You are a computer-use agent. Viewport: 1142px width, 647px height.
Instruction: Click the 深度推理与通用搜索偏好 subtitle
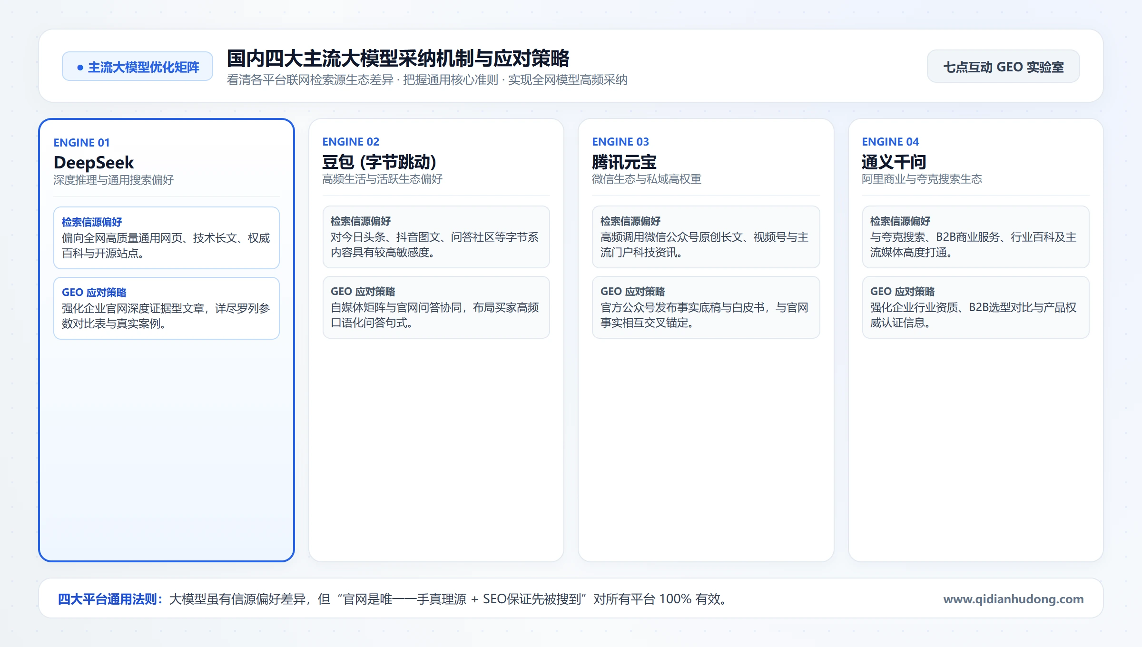click(x=113, y=180)
